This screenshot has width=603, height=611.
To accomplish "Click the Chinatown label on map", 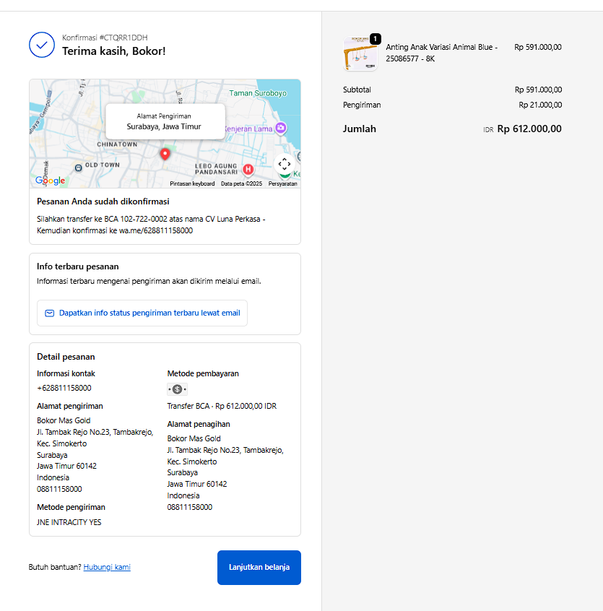I will [x=117, y=144].
